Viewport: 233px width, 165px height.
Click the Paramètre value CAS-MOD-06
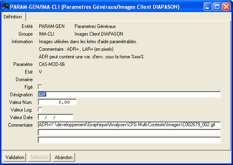52,64
